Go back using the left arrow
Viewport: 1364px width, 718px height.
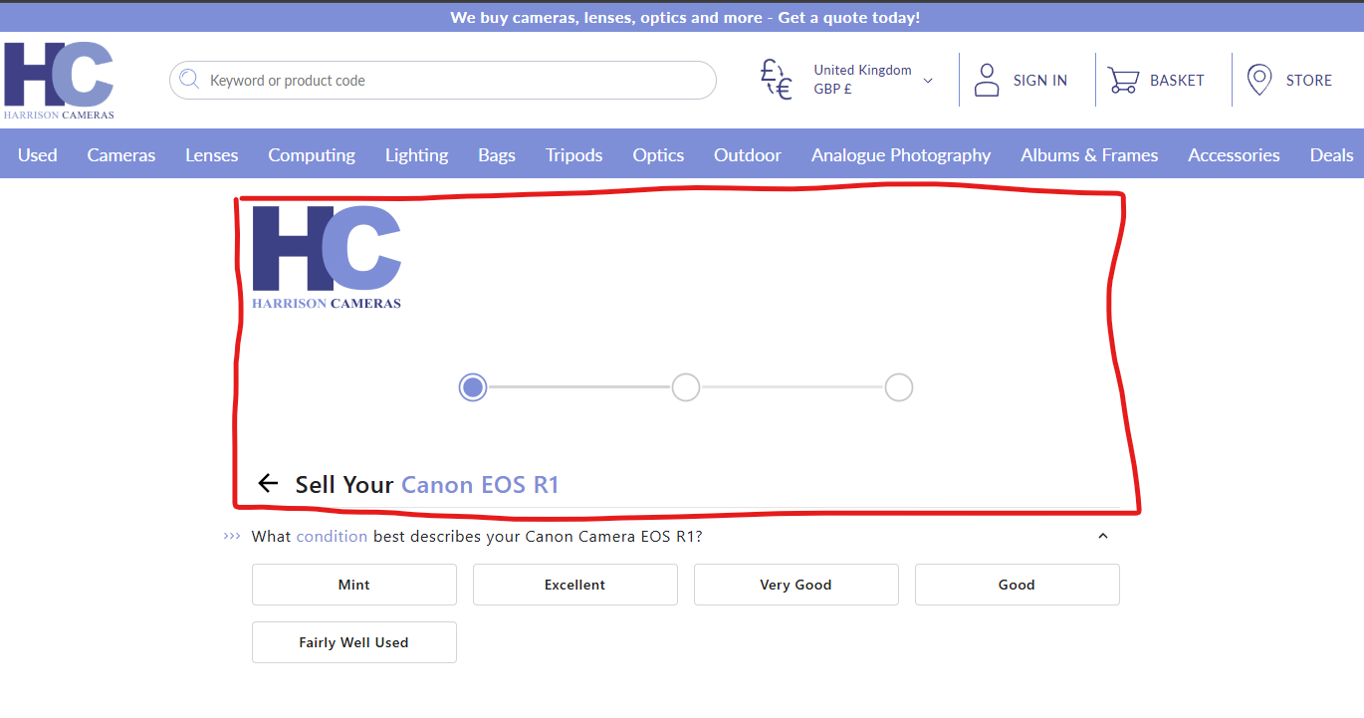coord(268,484)
